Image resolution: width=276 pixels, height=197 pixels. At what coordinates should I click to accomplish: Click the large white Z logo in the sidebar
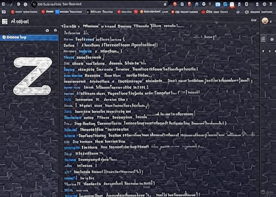tap(33, 76)
